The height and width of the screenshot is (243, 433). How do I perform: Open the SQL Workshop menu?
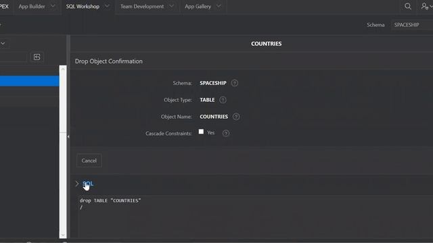83,6
